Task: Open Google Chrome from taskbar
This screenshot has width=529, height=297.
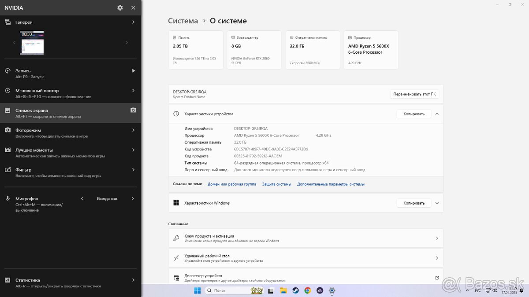Action: [x=308, y=290]
